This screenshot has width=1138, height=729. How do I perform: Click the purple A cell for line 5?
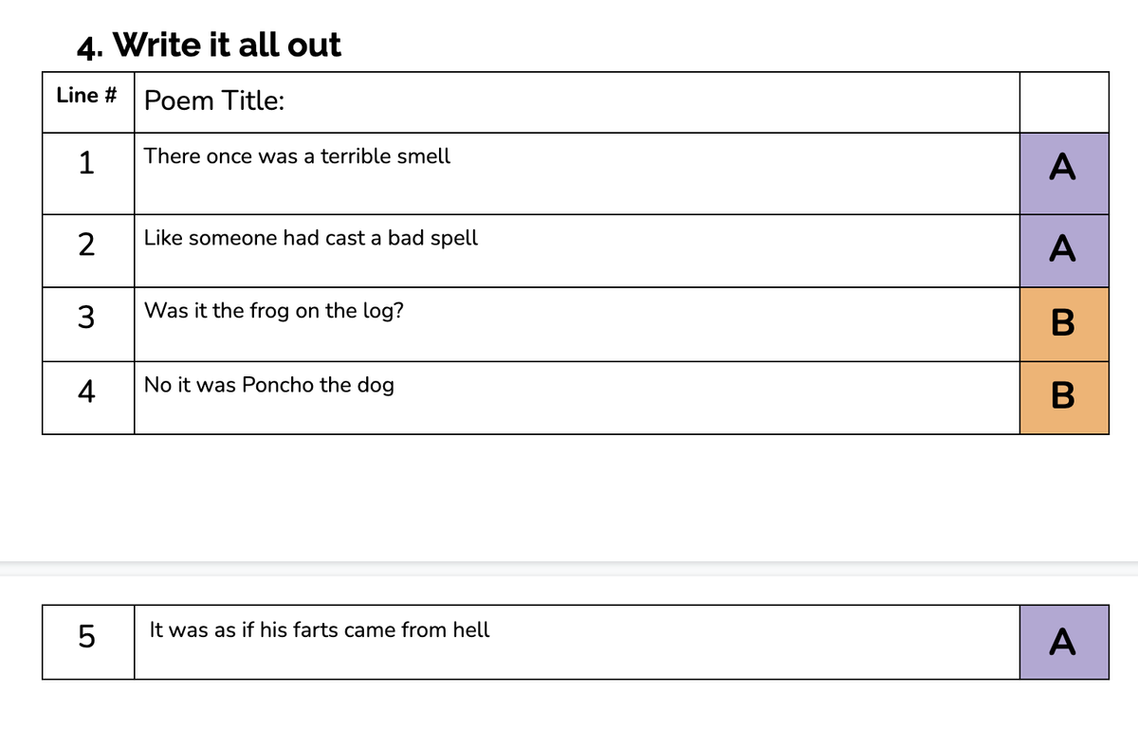coord(1064,642)
